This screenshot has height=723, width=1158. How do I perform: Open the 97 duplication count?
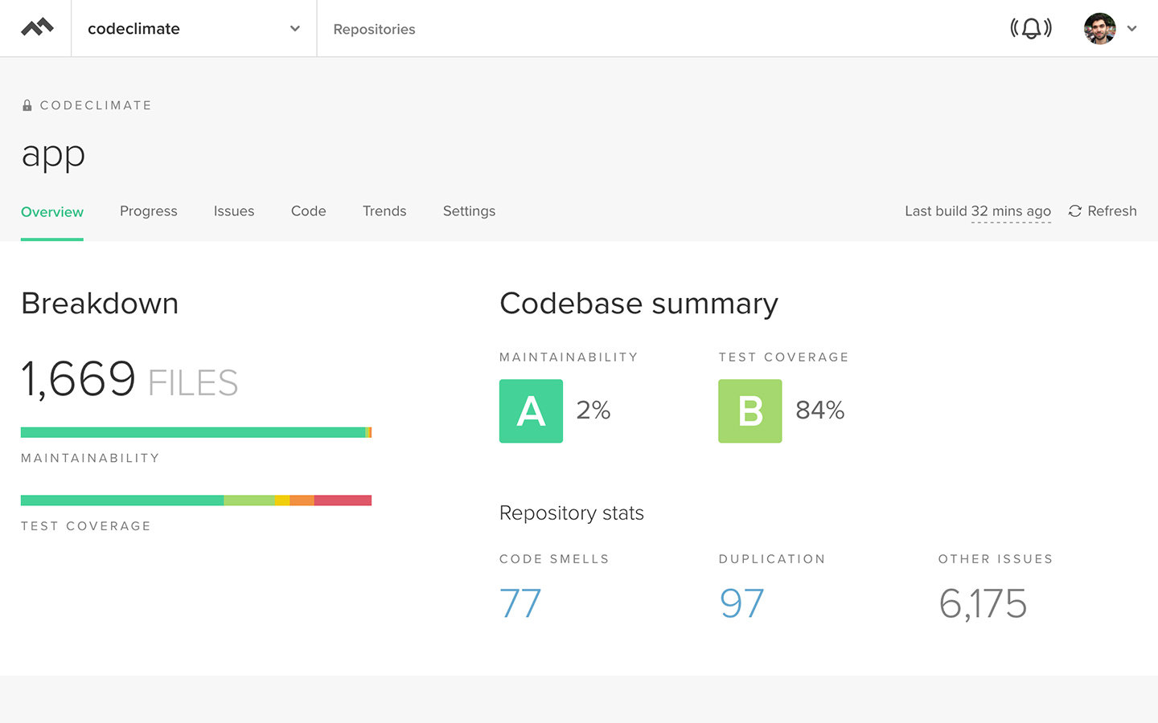(x=741, y=603)
